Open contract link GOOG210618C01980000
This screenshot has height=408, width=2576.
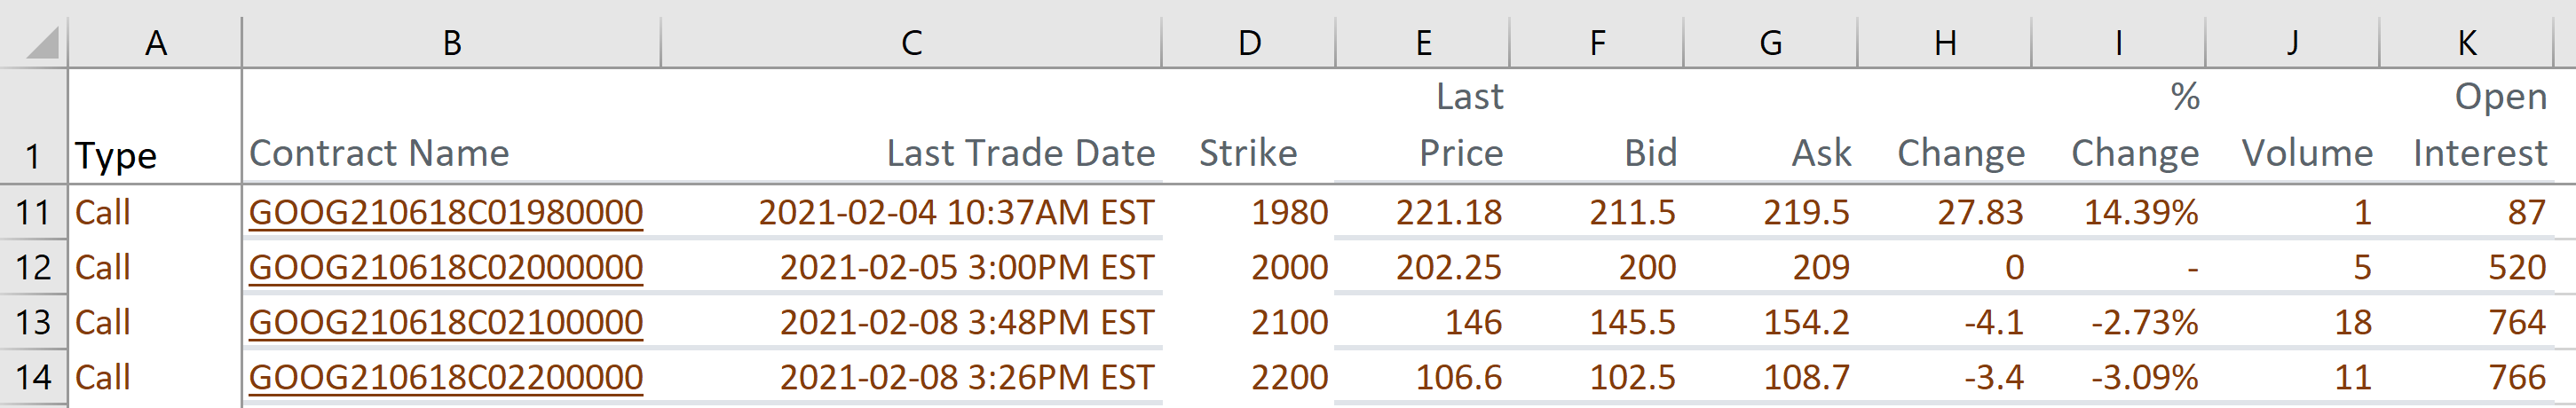pos(445,212)
